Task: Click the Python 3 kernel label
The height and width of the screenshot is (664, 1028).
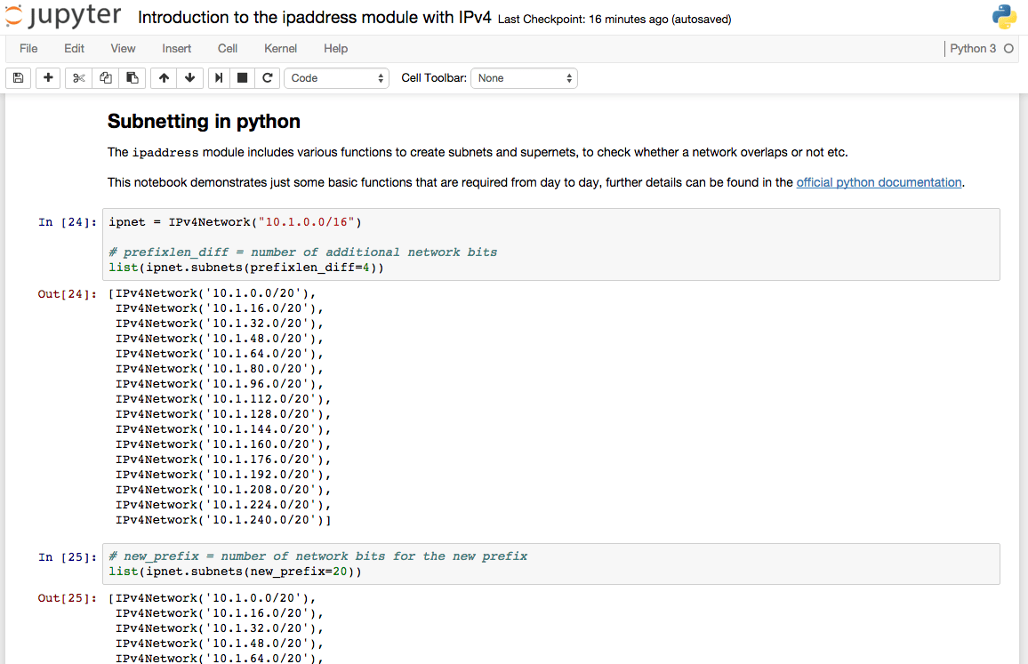Action: click(974, 49)
